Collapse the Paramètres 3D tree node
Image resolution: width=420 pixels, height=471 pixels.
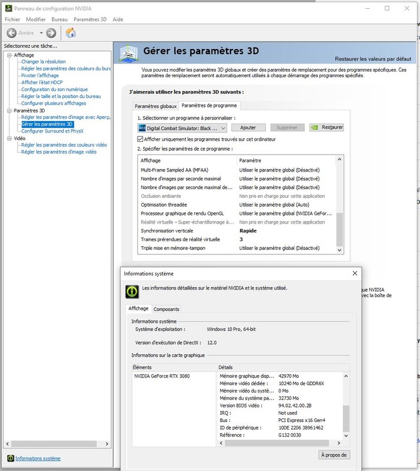pyautogui.click(x=9, y=111)
